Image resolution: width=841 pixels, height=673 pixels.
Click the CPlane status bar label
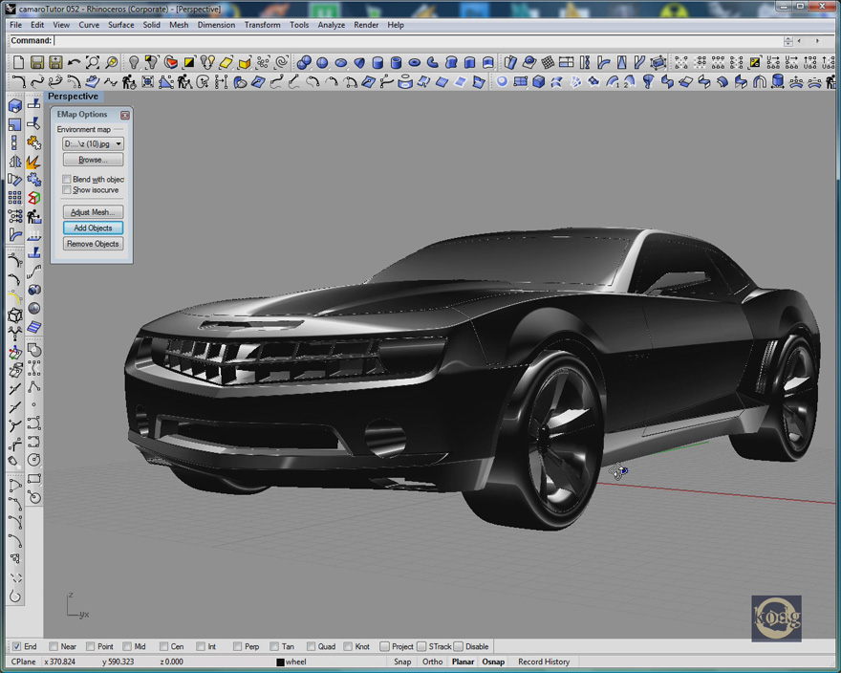[24, 662]
